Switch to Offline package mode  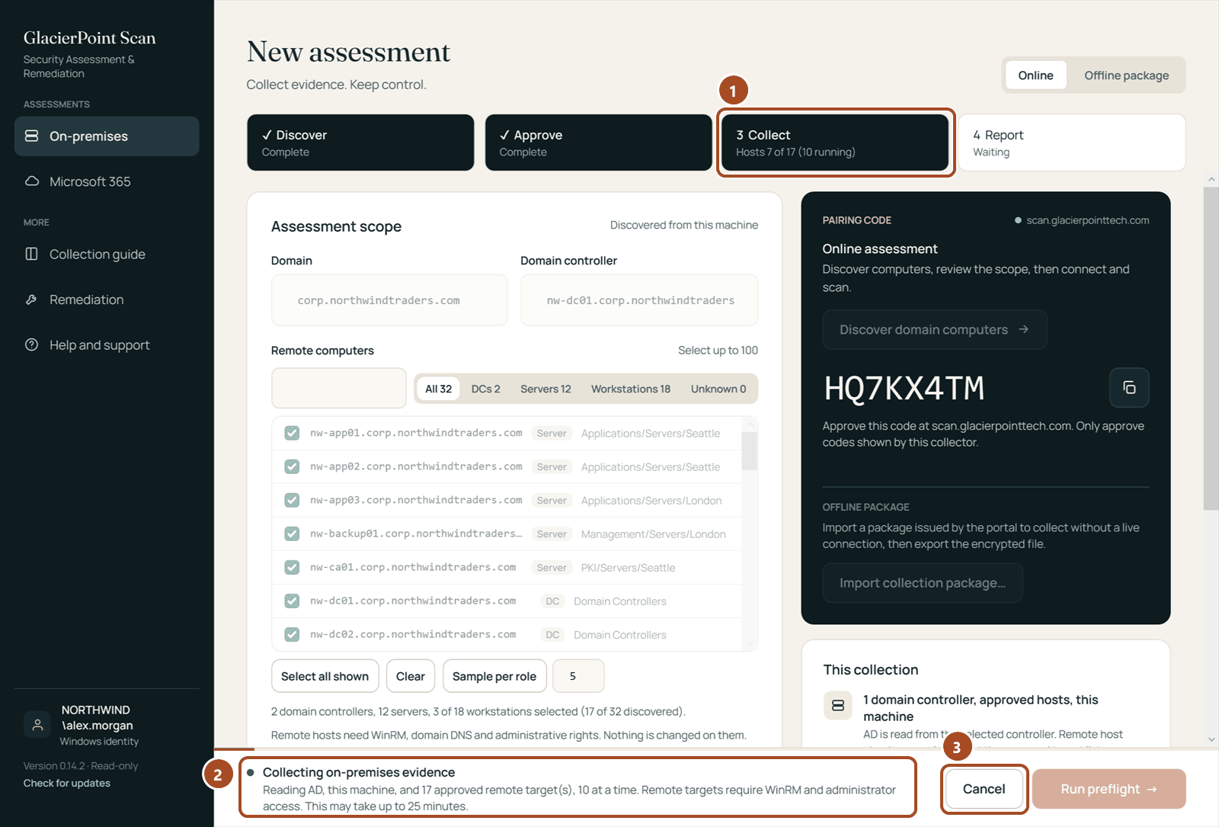[x=1126, y=75]
